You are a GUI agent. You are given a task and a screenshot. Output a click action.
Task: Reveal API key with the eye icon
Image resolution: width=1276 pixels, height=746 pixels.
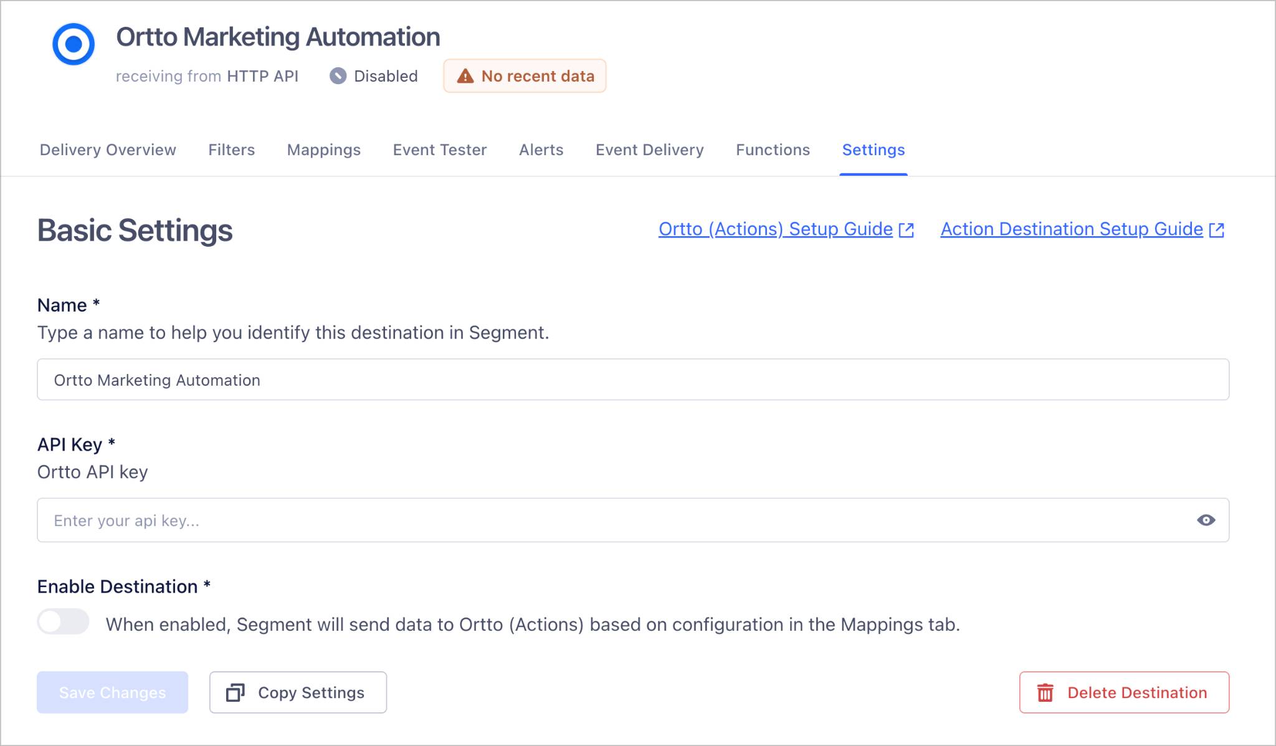point(1206,520)
